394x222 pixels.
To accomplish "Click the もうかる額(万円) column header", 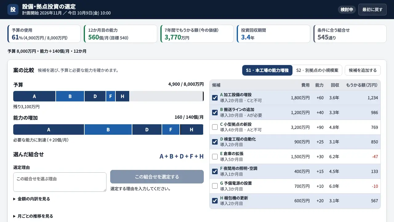I will coord(362,85).
